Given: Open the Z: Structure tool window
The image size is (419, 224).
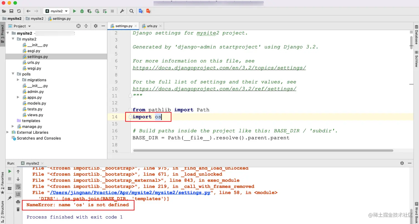Looking at the screenshot, I should (x=2, y=212).
